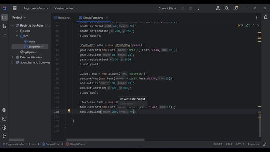Image resolution: width=270 pixels, height=152 pixels.
Task: Run the current file
Action: [x=183, y=8]
